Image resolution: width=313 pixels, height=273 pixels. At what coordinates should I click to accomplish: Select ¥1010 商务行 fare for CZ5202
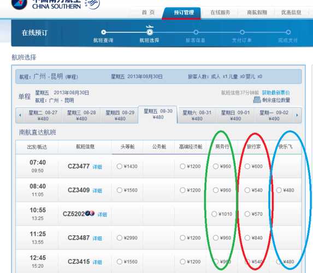point(214,214)
